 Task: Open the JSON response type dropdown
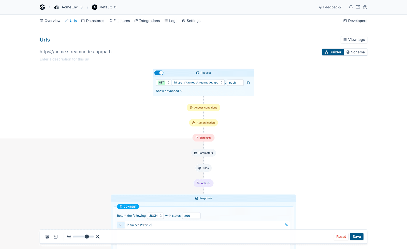click(x=155, y=216)
